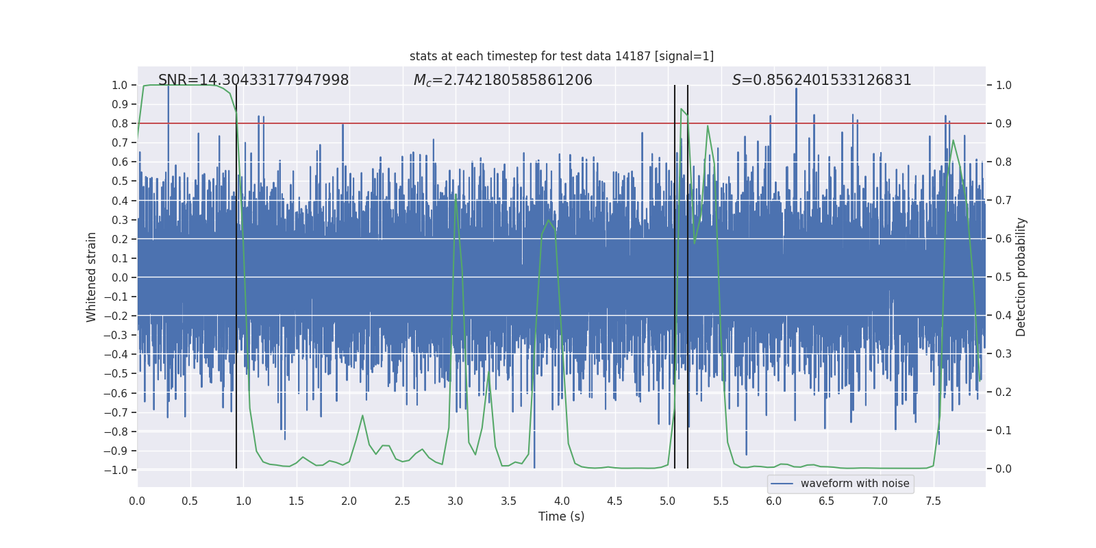Select the 0.5 tick on the Detection probability axis
1096x548 pixels.
1004,277
